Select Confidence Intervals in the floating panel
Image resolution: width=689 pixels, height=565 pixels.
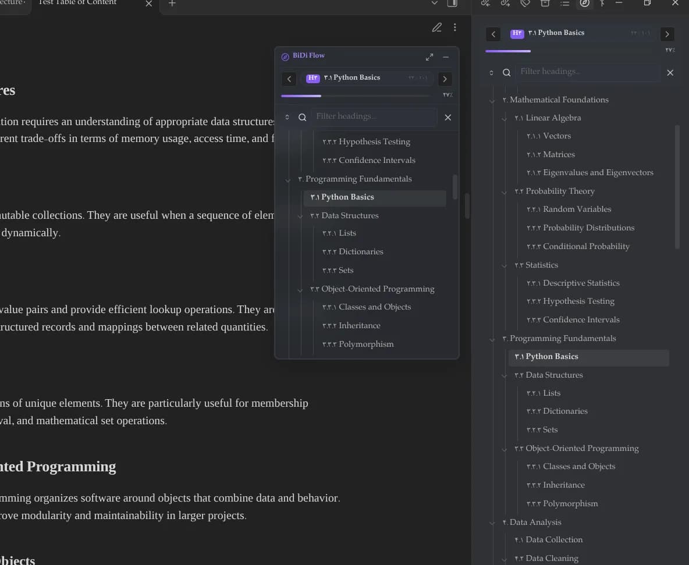[x=369, y=161]
